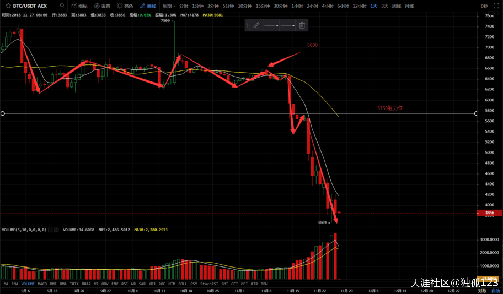Switch indicator to VR
The width and height of the screenshot is (503, 294).
point(96,284)
